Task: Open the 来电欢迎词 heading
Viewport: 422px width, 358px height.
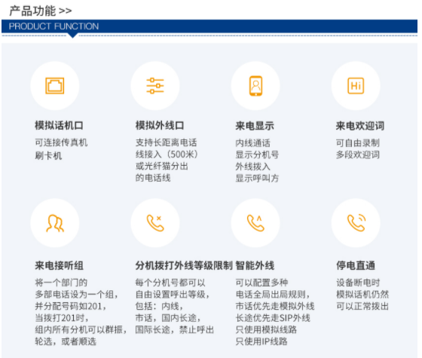Action: (360, 126)
